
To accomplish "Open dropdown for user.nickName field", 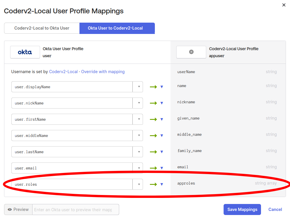I will (138, 103).
